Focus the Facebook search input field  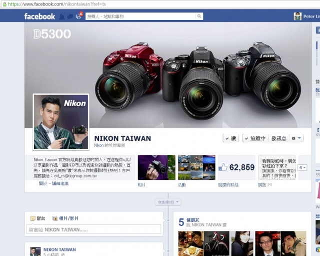[x=140, y=17]
